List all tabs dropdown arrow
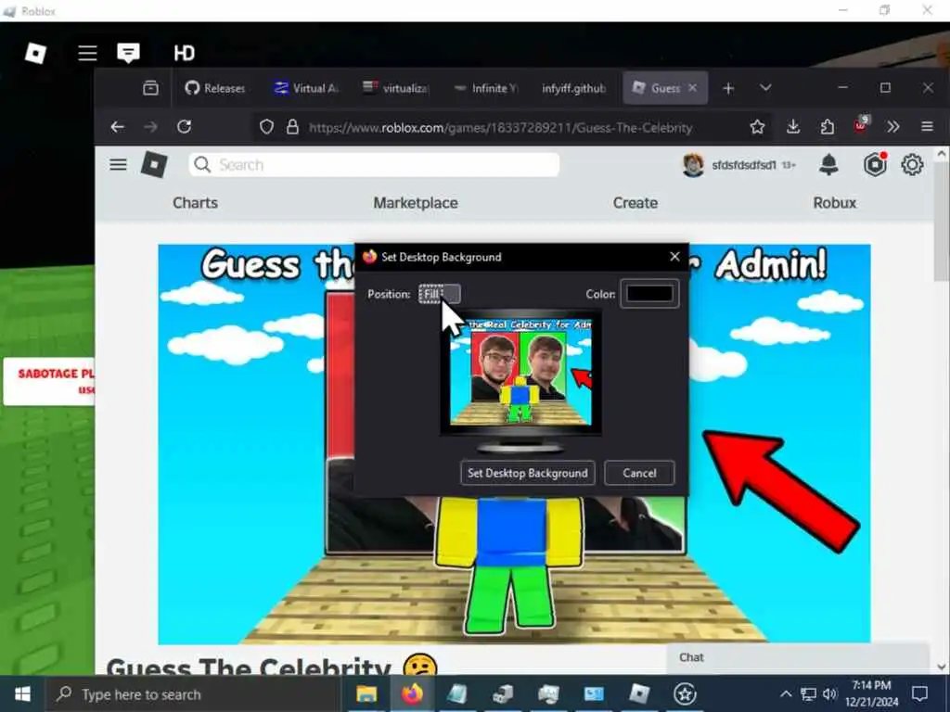The height and width of the screenshot is (712, 950). coord(765,88)
